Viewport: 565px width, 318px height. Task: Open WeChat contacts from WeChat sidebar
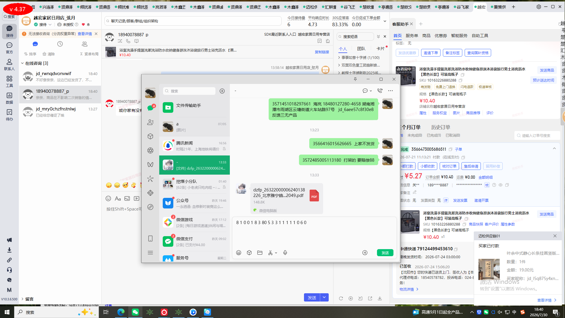(x=150, y=122)
